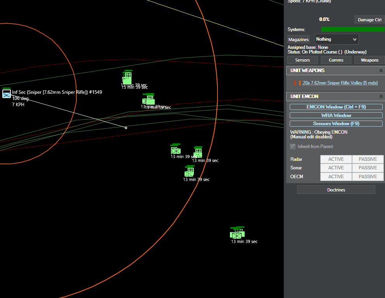Open the Comms tab button
Screen dimensions: 385x298
tap(336, 60)
